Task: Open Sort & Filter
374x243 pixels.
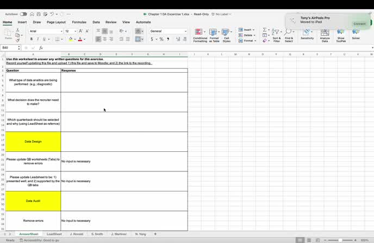Action: [x=277, y=35]
